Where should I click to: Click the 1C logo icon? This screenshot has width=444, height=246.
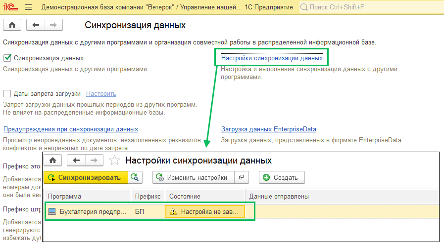tap(10, 7)
